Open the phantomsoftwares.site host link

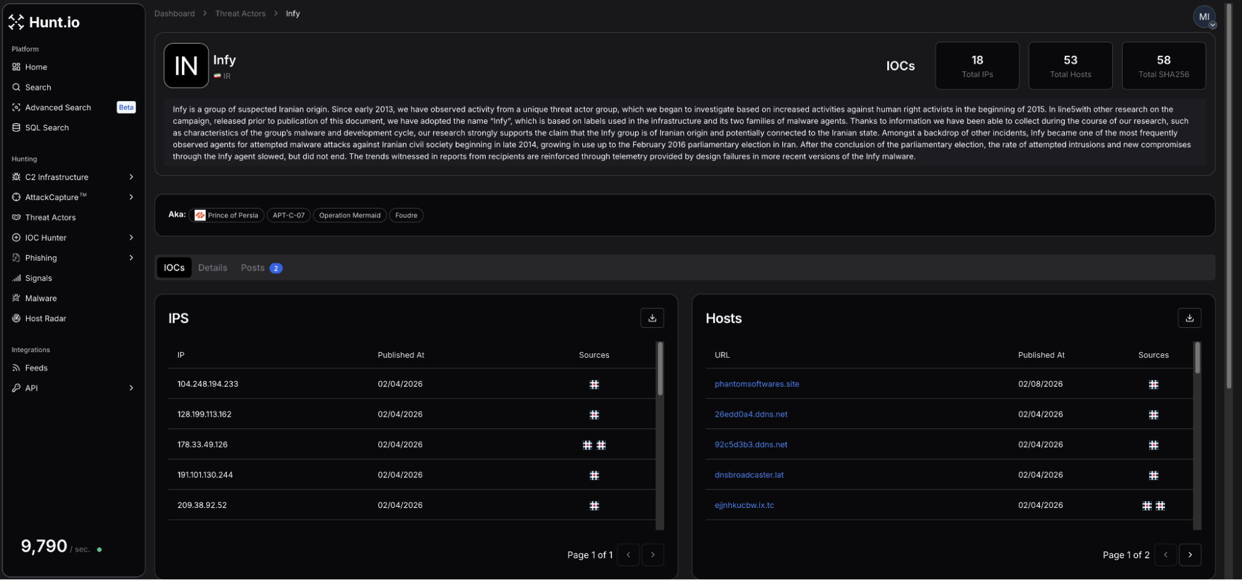pos(756,384)
